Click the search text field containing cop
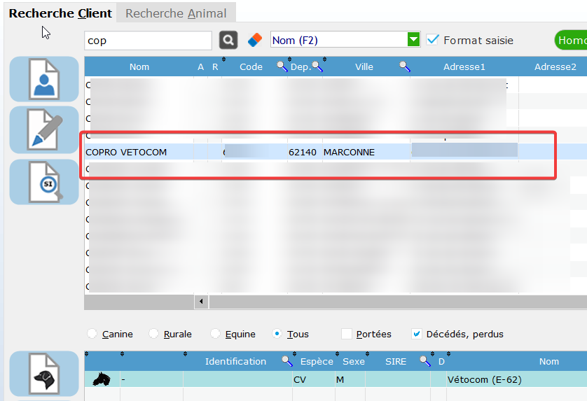The height and width of the screenshot is (401, 587). 147,41
